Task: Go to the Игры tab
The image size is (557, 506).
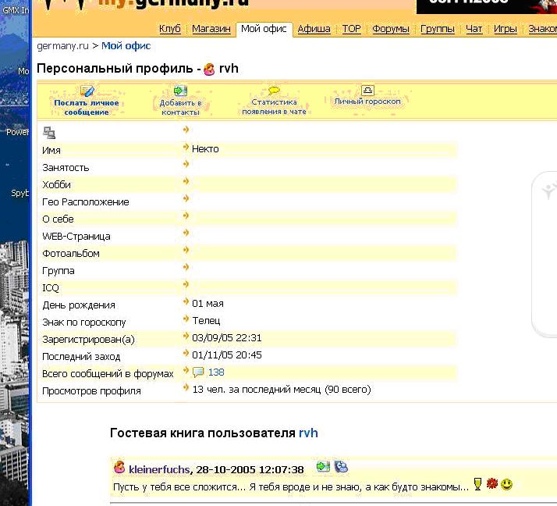Action: pos(506,28)
